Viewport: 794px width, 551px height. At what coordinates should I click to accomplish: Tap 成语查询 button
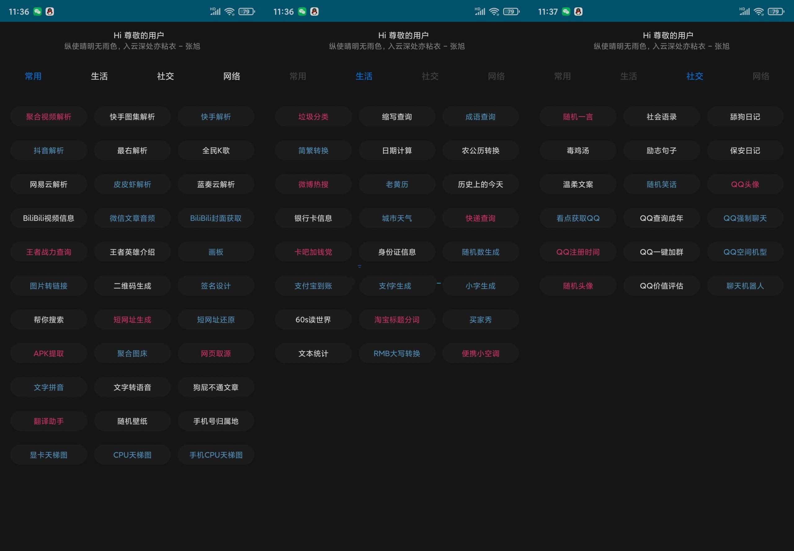(x=481, y=117)
